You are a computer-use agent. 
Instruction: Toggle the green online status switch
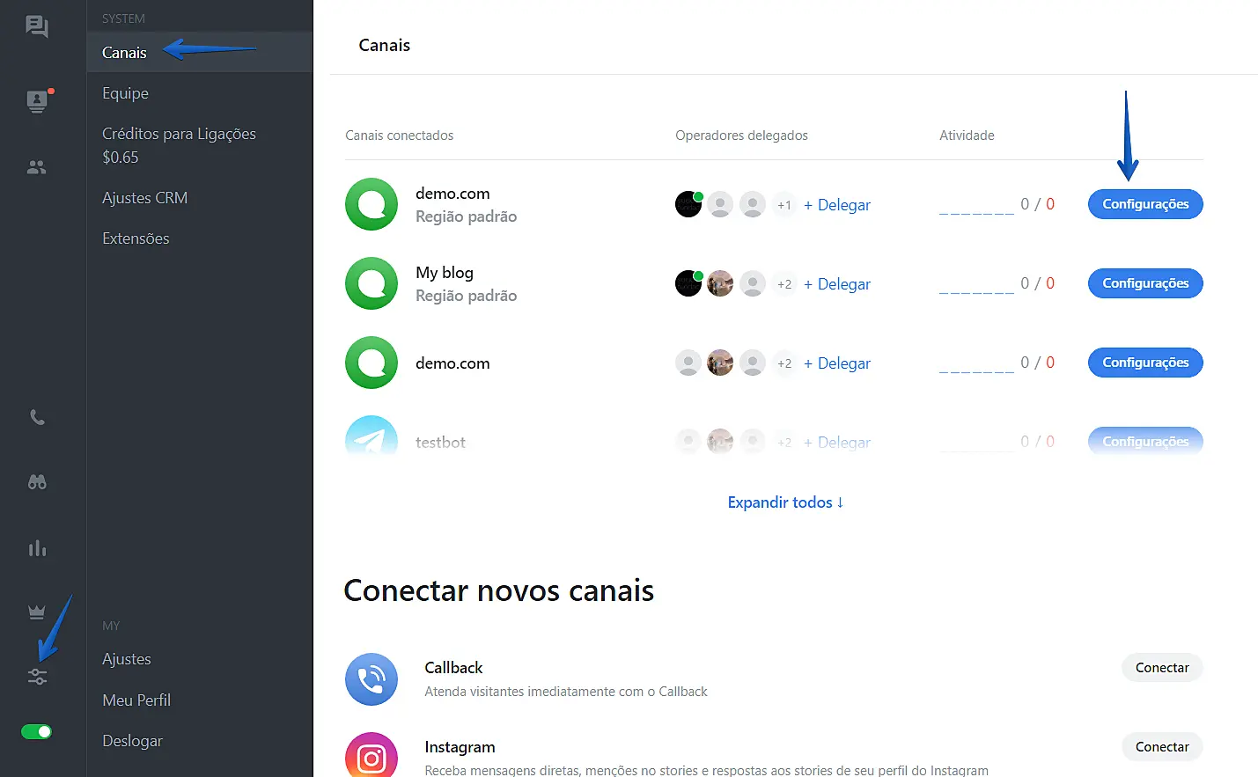tap(37, 731)
